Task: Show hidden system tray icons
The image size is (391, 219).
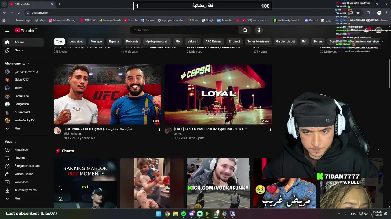Action: pos(339,214)
